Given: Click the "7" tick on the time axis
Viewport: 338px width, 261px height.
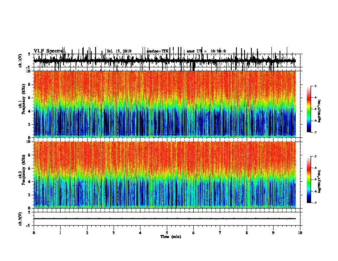Looking at the screenshot, I should [x=220, y=233].
